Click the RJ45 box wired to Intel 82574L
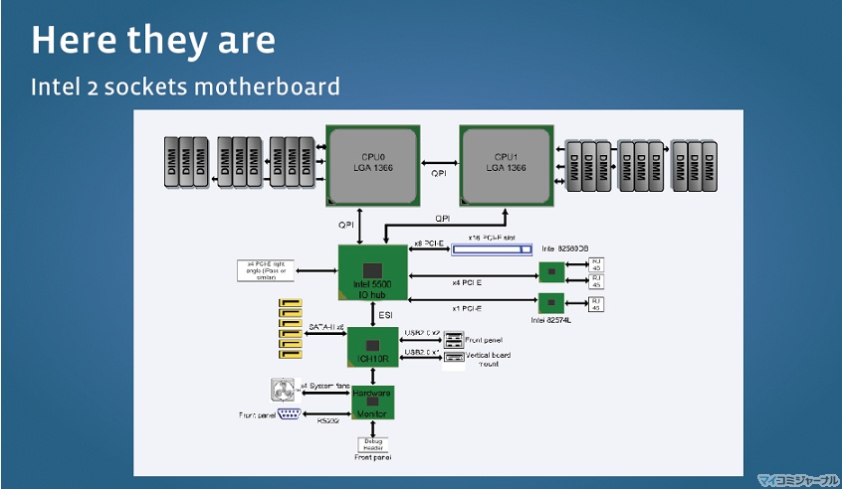This screenshot has width=842, height=489. 596,304
